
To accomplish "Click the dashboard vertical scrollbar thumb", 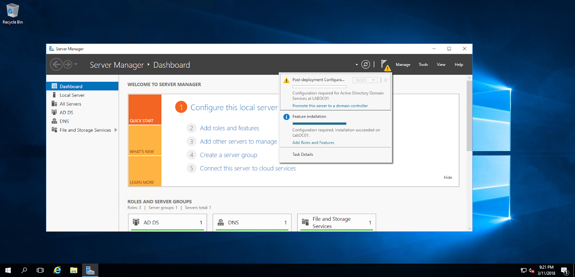I will (x=469, y=116).
